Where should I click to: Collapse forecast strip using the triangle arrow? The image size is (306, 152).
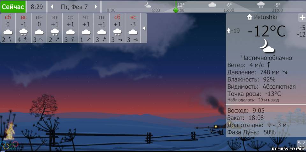tap(144, 28)
